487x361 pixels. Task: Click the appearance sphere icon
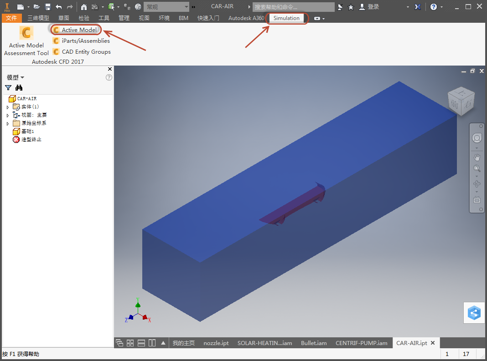click(138, 7)
